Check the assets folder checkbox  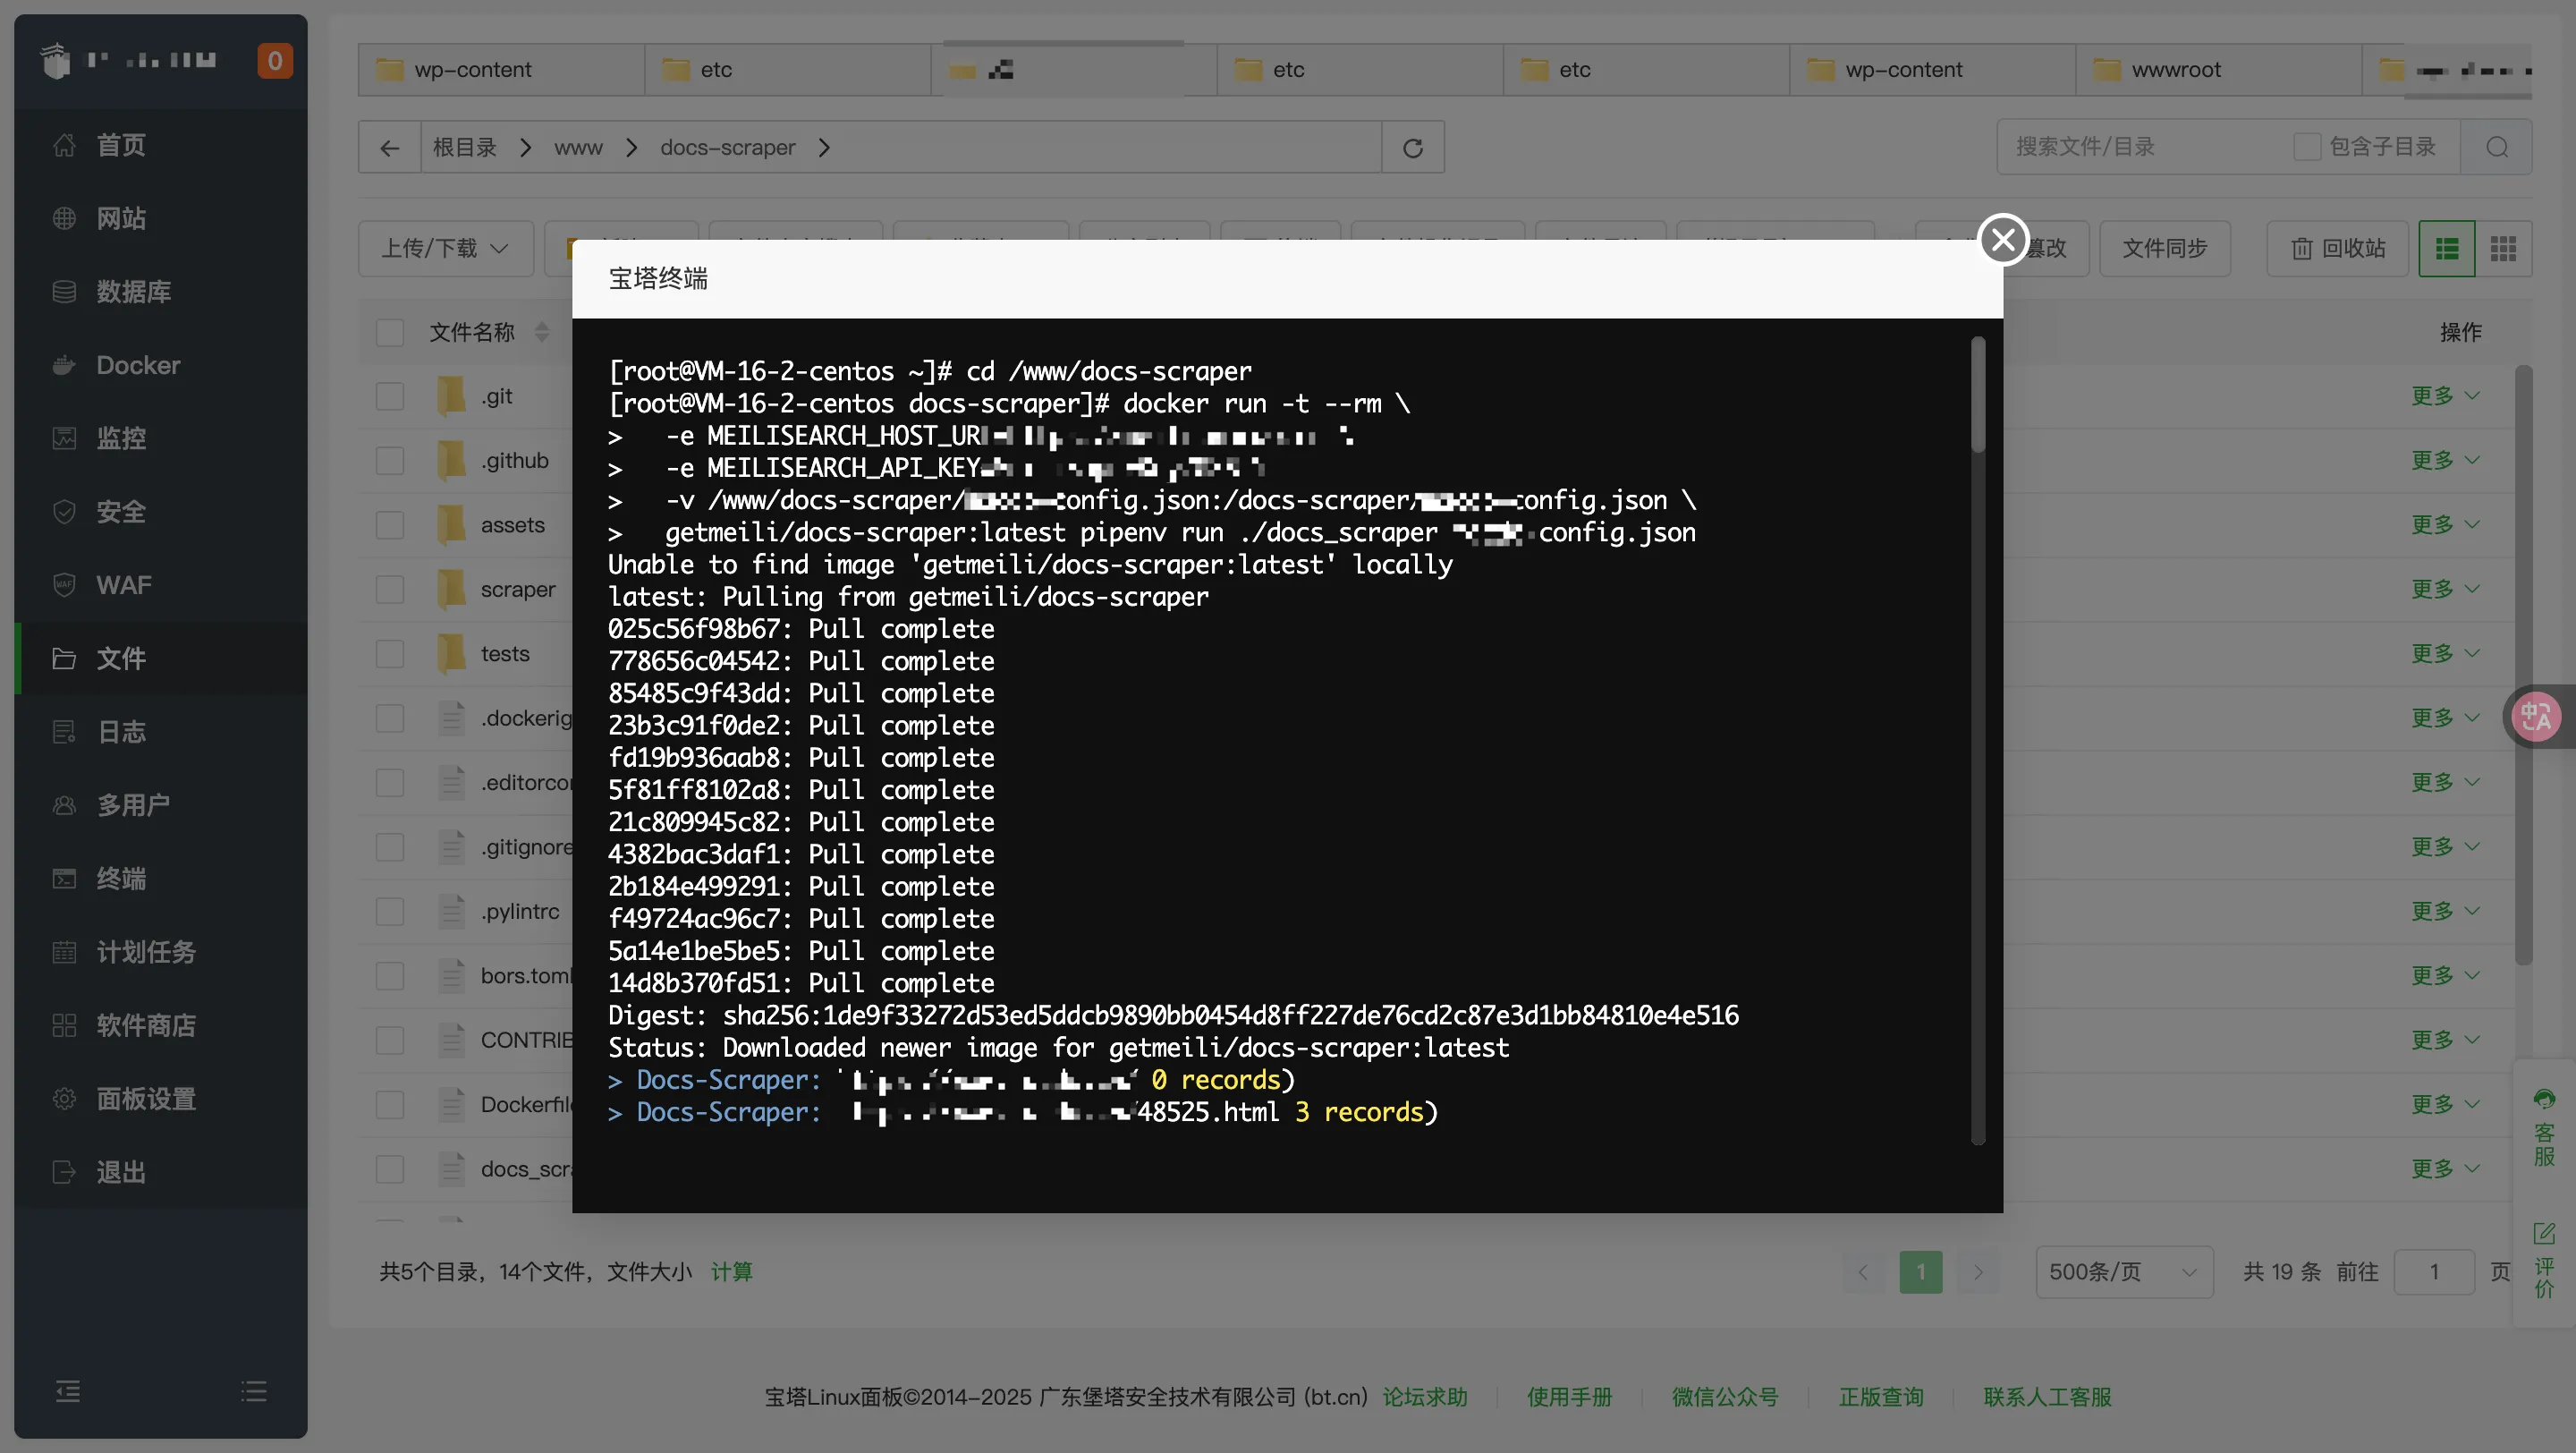click(x=390, y=525)
